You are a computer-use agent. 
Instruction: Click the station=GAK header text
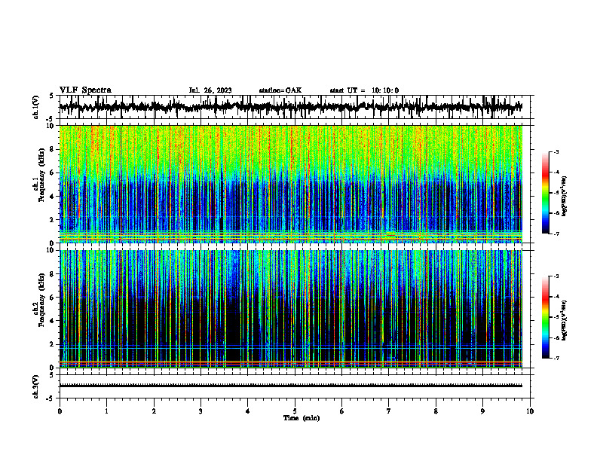(x=280, y=90)
